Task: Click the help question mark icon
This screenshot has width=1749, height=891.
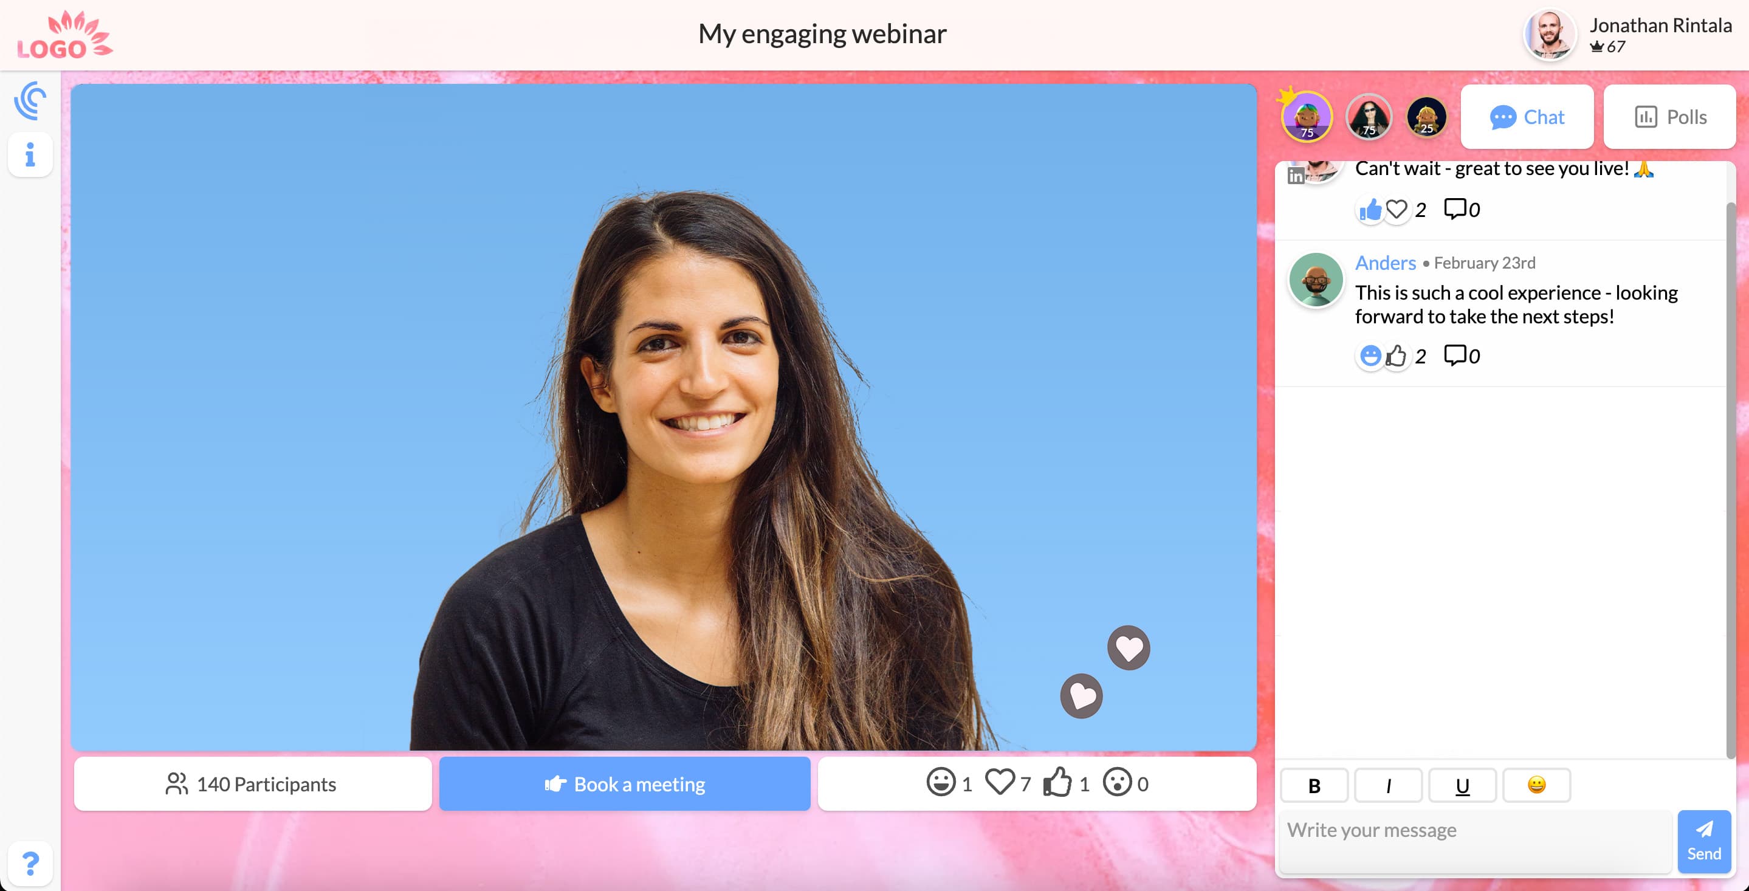Action: pyautogui.click(x=30, y=861)
